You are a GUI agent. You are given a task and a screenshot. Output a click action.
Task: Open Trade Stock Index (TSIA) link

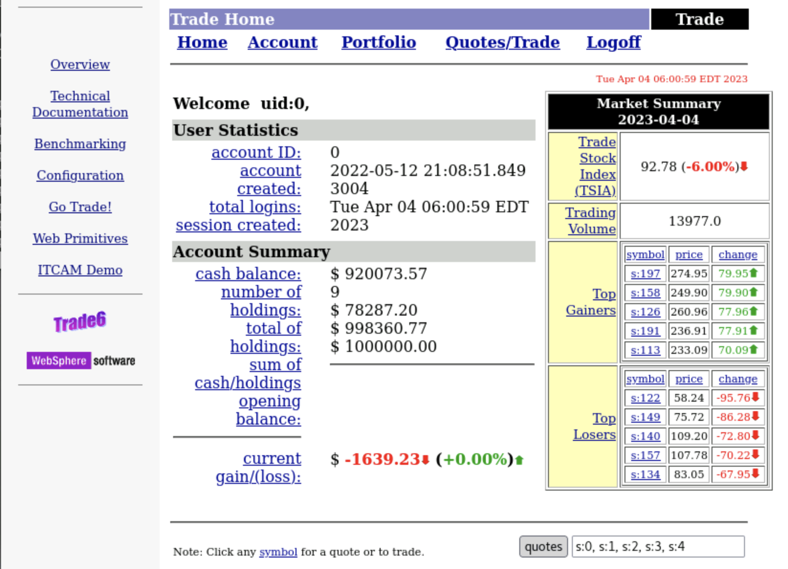(595, 166)
